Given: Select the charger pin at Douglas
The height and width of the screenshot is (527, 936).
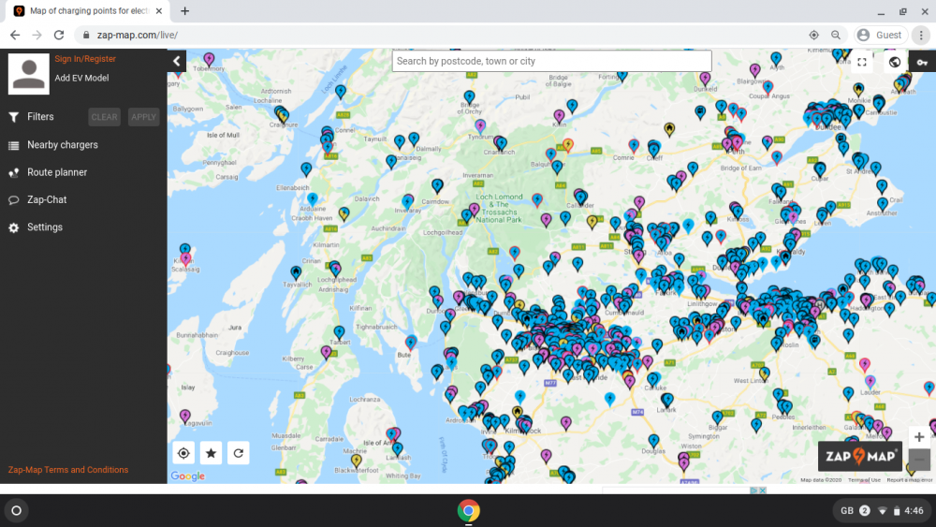Looking at the screenshot, I should [x=653, y=441].
